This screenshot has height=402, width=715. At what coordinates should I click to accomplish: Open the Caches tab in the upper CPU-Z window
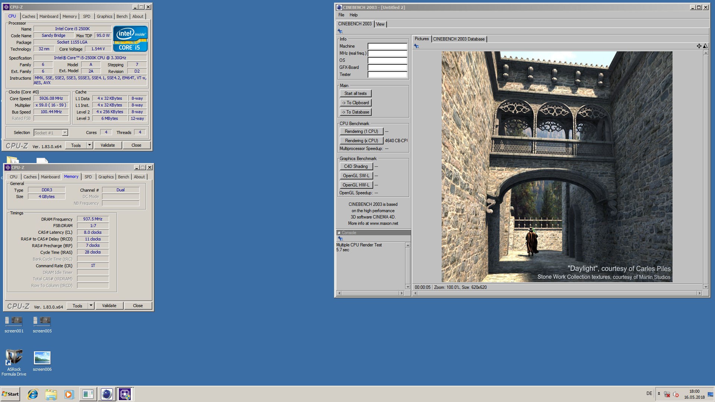coord(29,16)
